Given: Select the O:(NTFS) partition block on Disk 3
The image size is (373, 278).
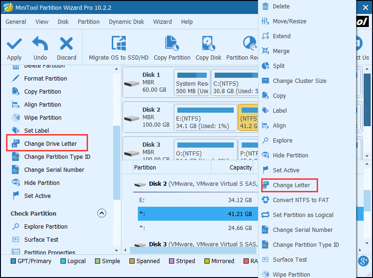Looking at the screenshot, I should pos(205,149).
